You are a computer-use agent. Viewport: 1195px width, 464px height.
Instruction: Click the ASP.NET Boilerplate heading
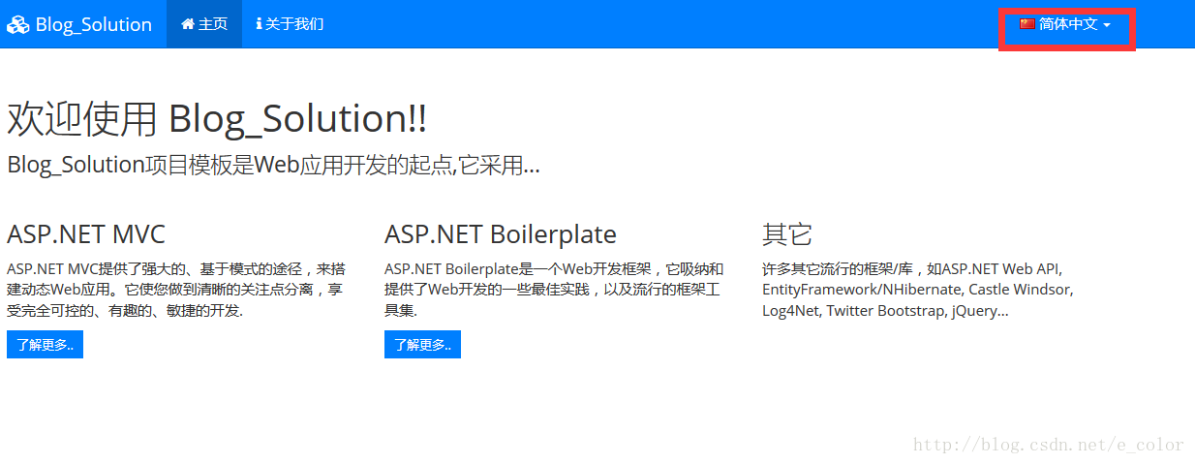501,233
